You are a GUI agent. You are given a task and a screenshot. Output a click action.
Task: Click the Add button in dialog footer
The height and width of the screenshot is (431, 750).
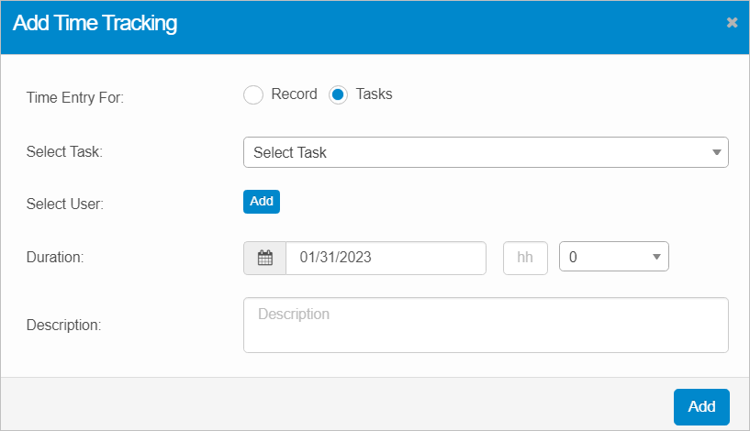[701, 407]
